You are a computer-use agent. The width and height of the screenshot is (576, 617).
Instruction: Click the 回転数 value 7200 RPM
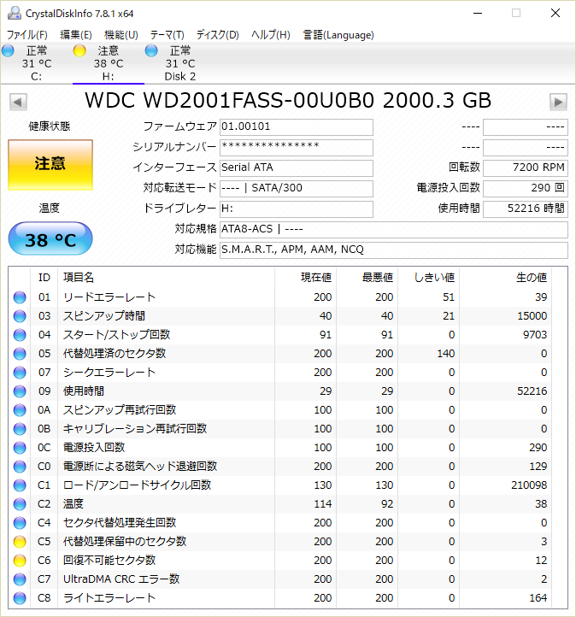pos(526,168)
